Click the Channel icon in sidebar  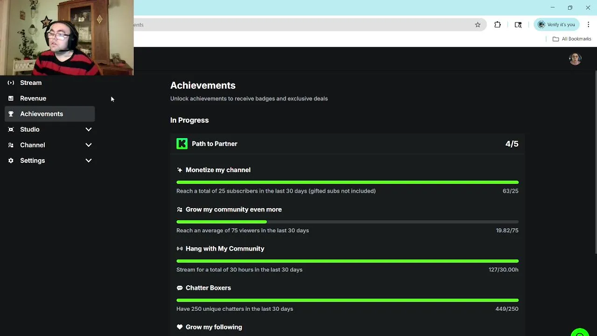tap(11, 145)
